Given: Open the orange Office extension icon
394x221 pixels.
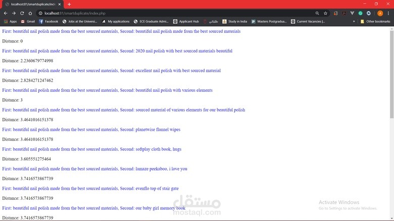Looking at the screenshot, I should tap(336, 13).
